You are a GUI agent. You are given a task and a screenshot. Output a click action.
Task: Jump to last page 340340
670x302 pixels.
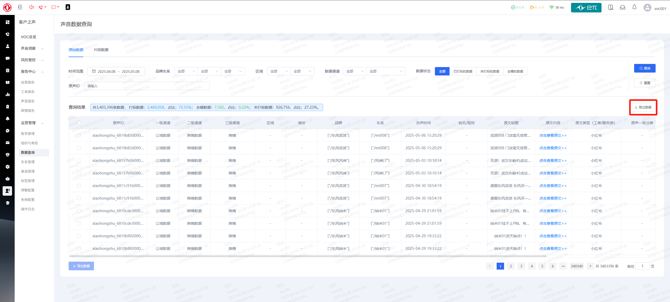pyautogui.click(x=577, y=266)
